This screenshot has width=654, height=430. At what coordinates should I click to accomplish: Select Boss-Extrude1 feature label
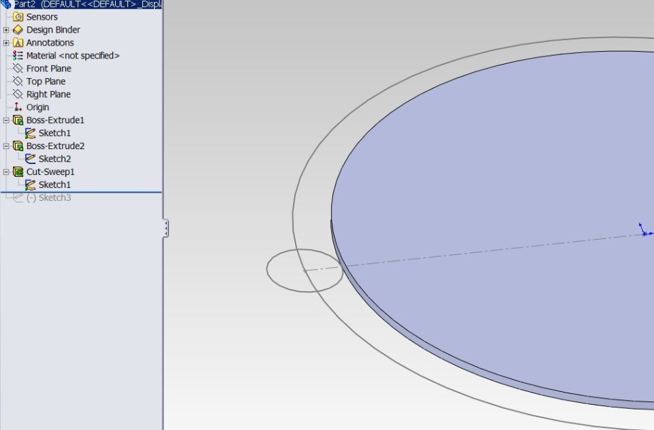click(55, 120)
